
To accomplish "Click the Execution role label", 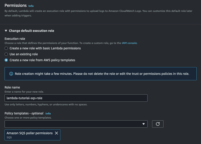I will point(15,39).
